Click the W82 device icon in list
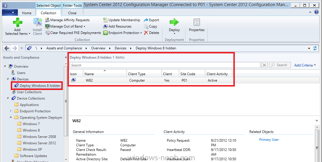This screenshot has height=162, width=322. pyautogui.click(x=73, y=80)
